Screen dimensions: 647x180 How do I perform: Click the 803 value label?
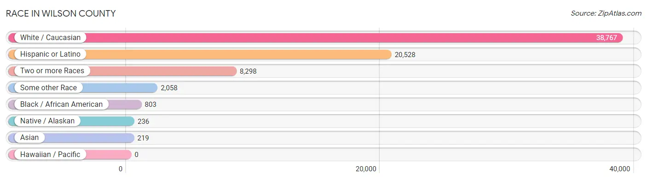pos(150,105)
